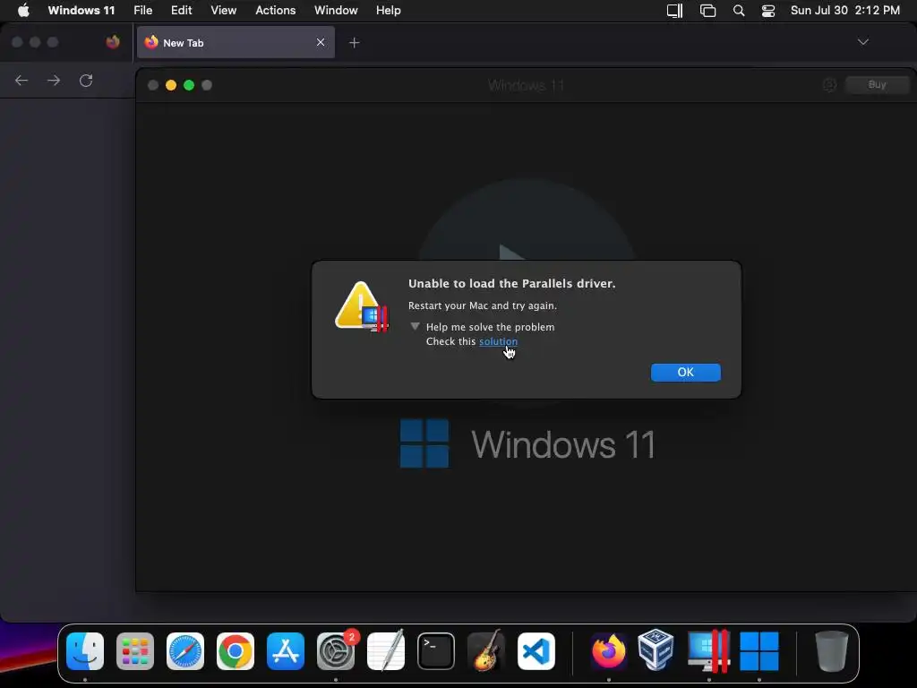Open Parallels Desktop from the dock
The height and width of the screenshot is (688, 917).
click(x=708, y=651)
